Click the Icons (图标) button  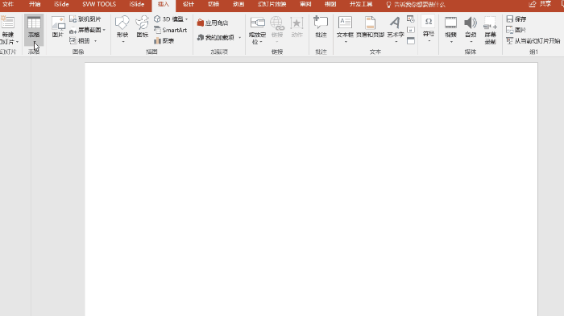click(x=142, y=27)
